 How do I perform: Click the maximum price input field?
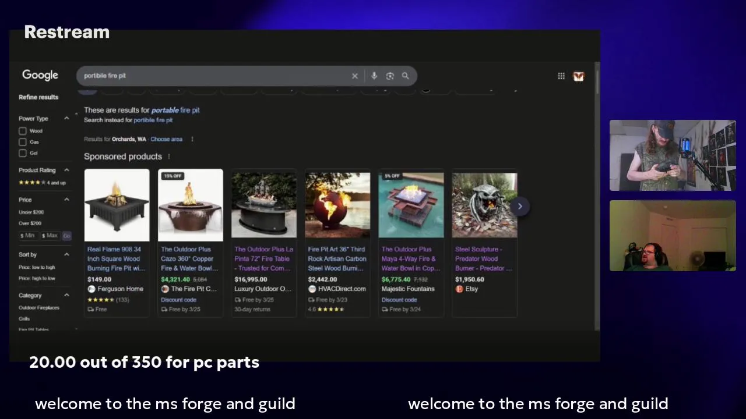(50, 236)
